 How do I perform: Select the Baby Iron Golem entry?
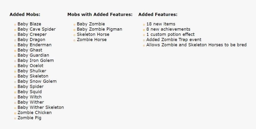pyautogui.click(x=36, y=60)
